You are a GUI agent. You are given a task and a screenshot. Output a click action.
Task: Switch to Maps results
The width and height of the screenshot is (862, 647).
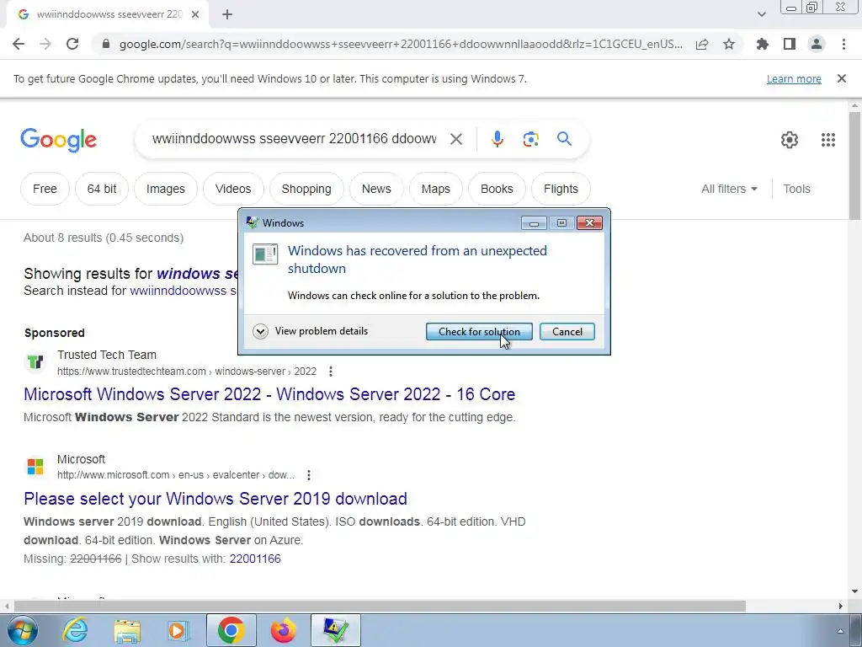(x=436, y=189)
